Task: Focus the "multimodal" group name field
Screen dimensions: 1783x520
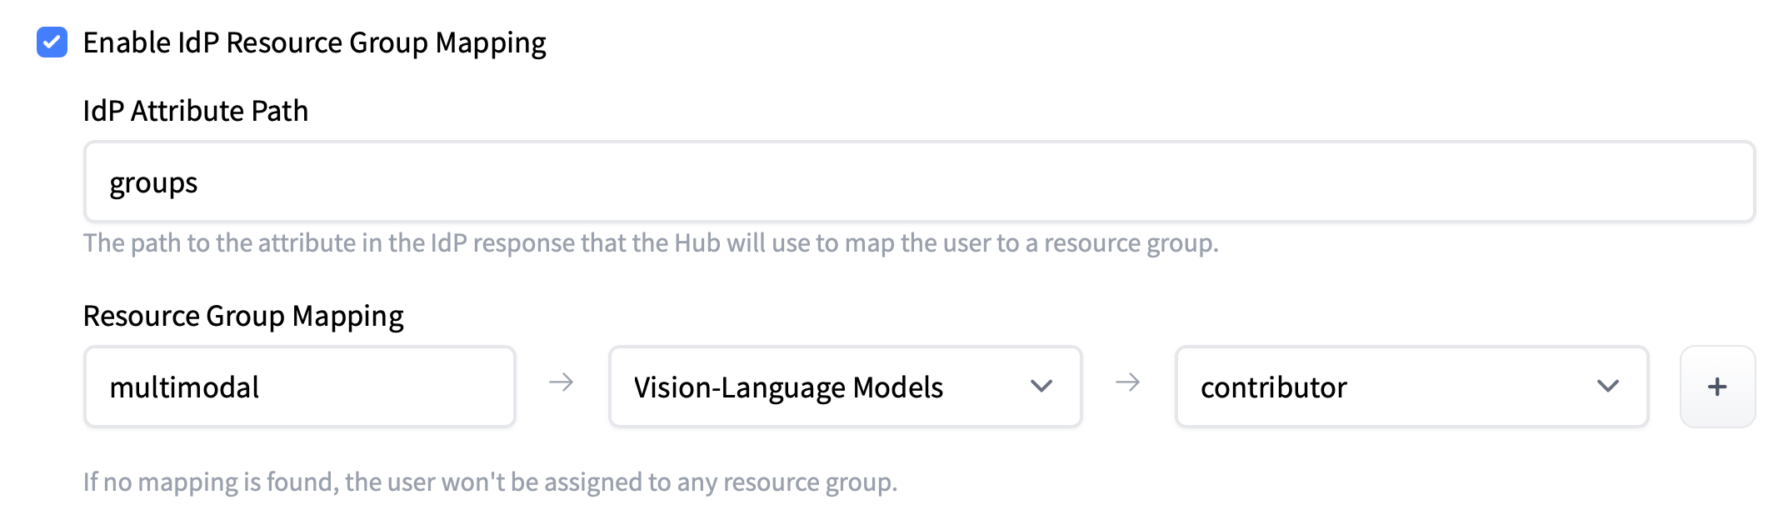Action: click(299, 387)
